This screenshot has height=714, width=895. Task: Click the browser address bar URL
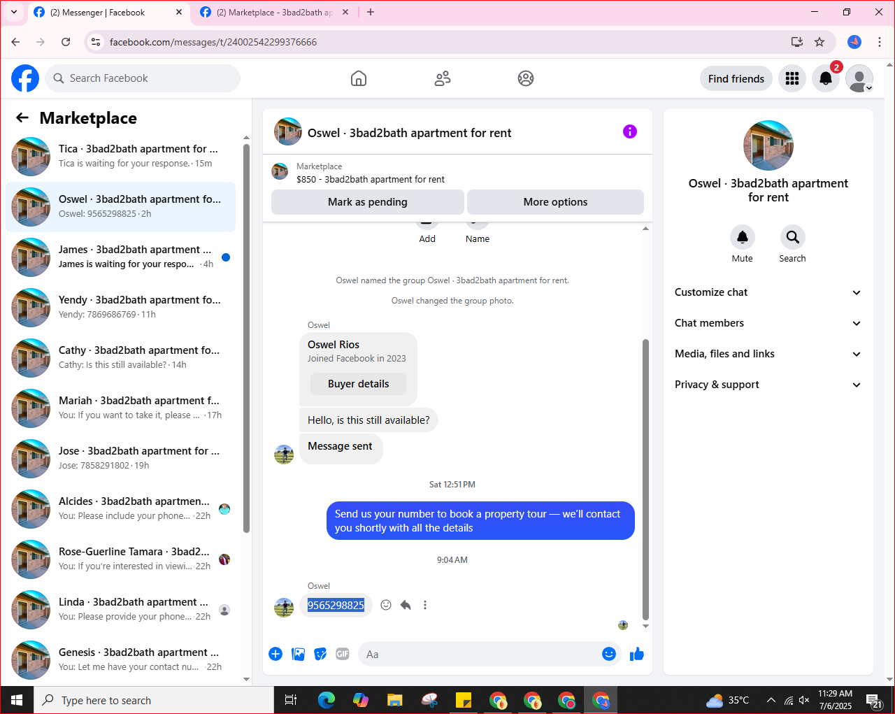tap(213, 42)
